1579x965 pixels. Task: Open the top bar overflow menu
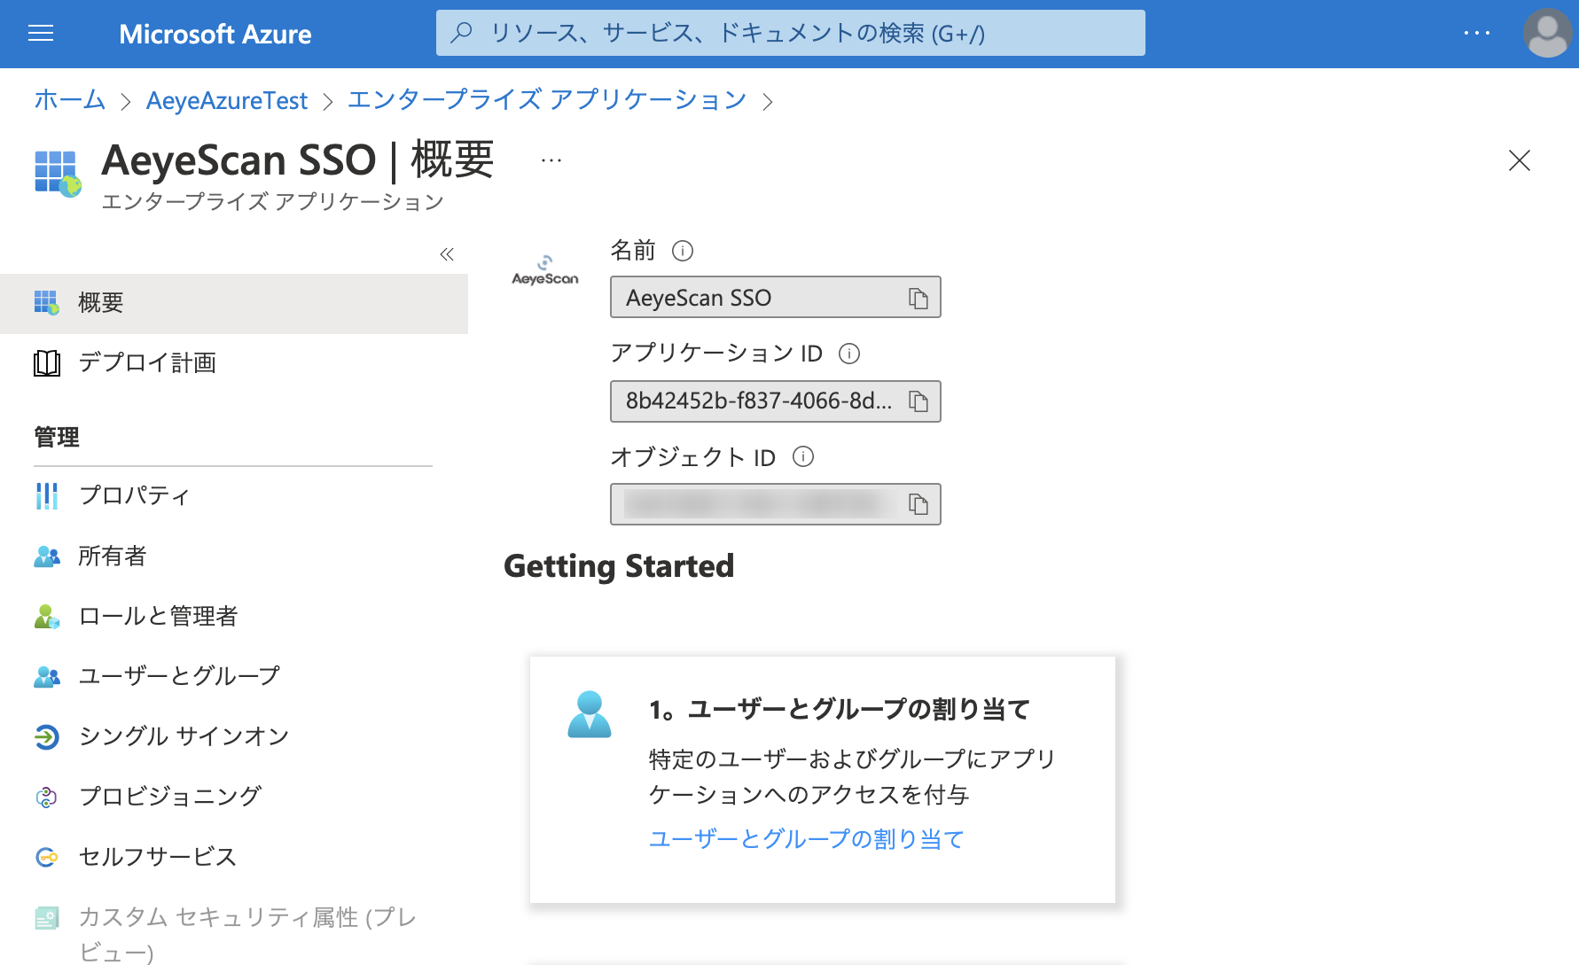click(x=1476, y=34)
